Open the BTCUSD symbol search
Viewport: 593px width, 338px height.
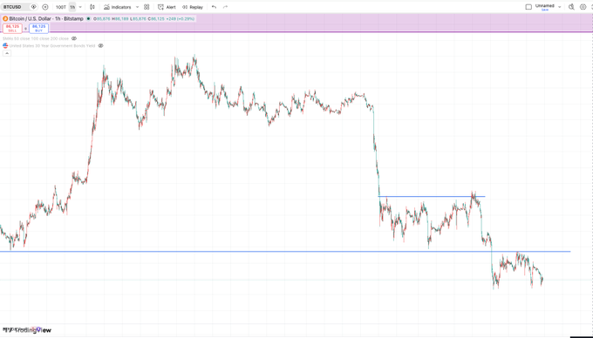pyautogui.click(x=13, y=7)
